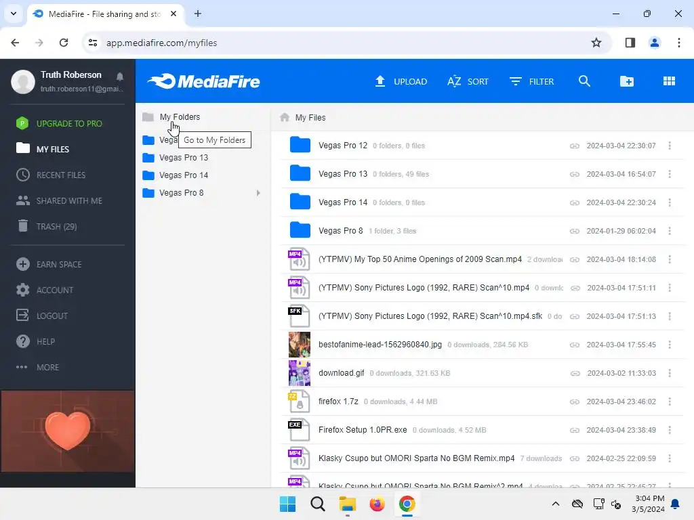This screenshot has width=694, height=520.
Task: Expand the Vegas Pro 8 tree arrow
Action: coord(258,193)
